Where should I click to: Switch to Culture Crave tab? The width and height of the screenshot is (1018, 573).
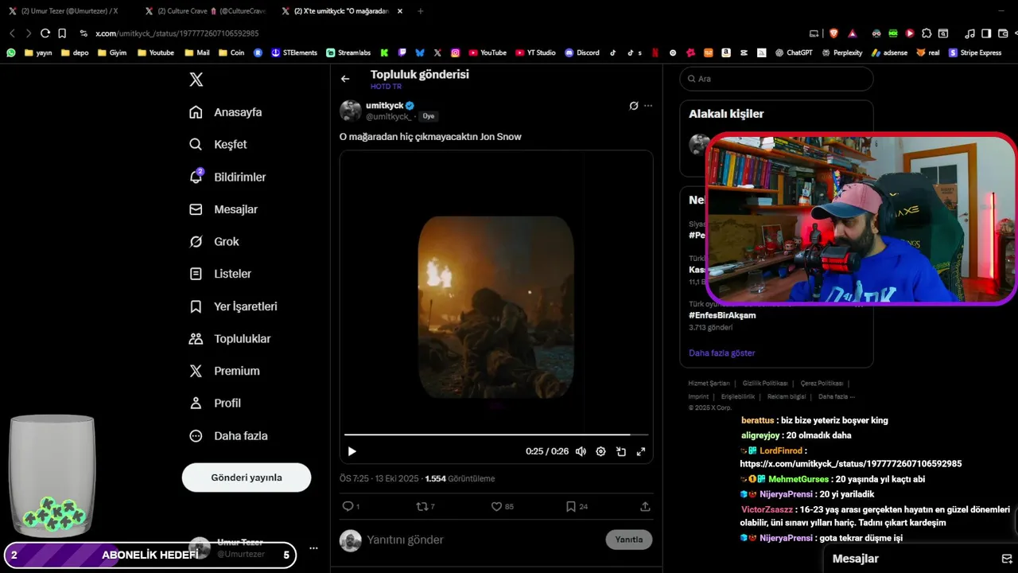pos(207,11)
